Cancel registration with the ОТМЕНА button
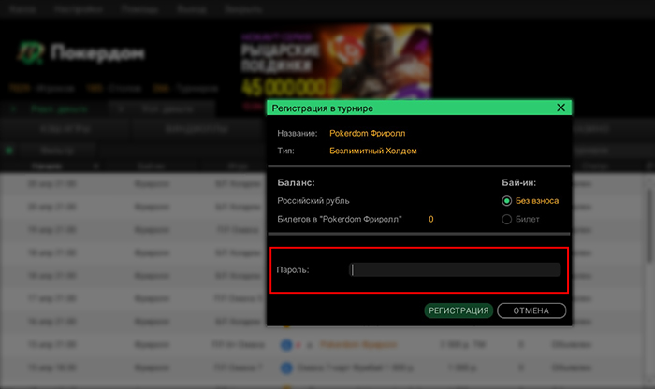Screen dimensions: 655x389 [x=531, y=310]
